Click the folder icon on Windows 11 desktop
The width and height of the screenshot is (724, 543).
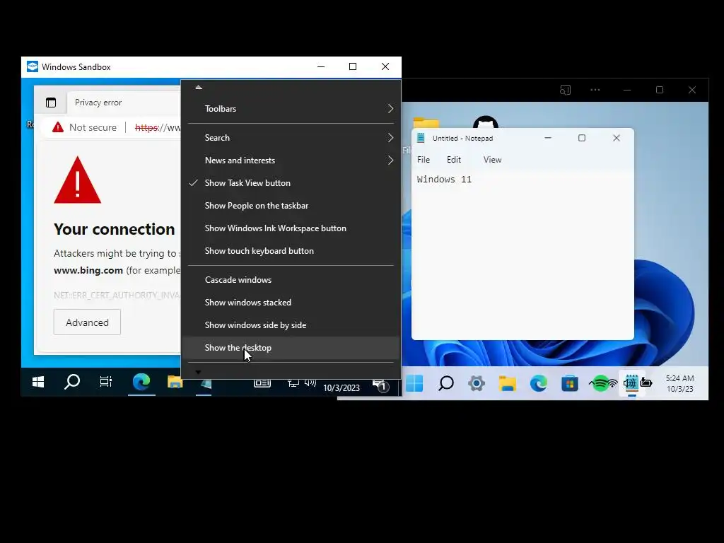point(426,122)
